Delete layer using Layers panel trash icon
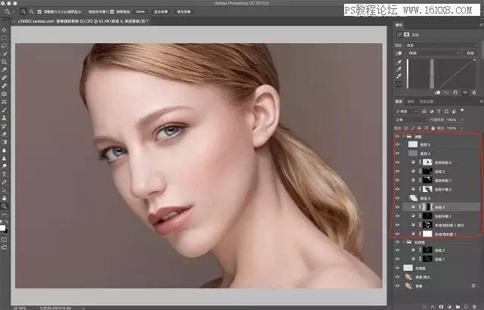 tap(474, 307)
